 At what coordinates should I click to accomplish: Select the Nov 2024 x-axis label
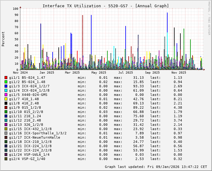20,73
